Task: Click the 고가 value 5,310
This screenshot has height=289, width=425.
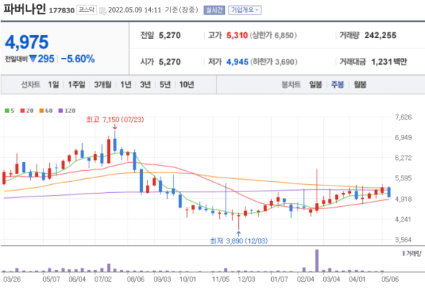Action: tap(237, 35)
